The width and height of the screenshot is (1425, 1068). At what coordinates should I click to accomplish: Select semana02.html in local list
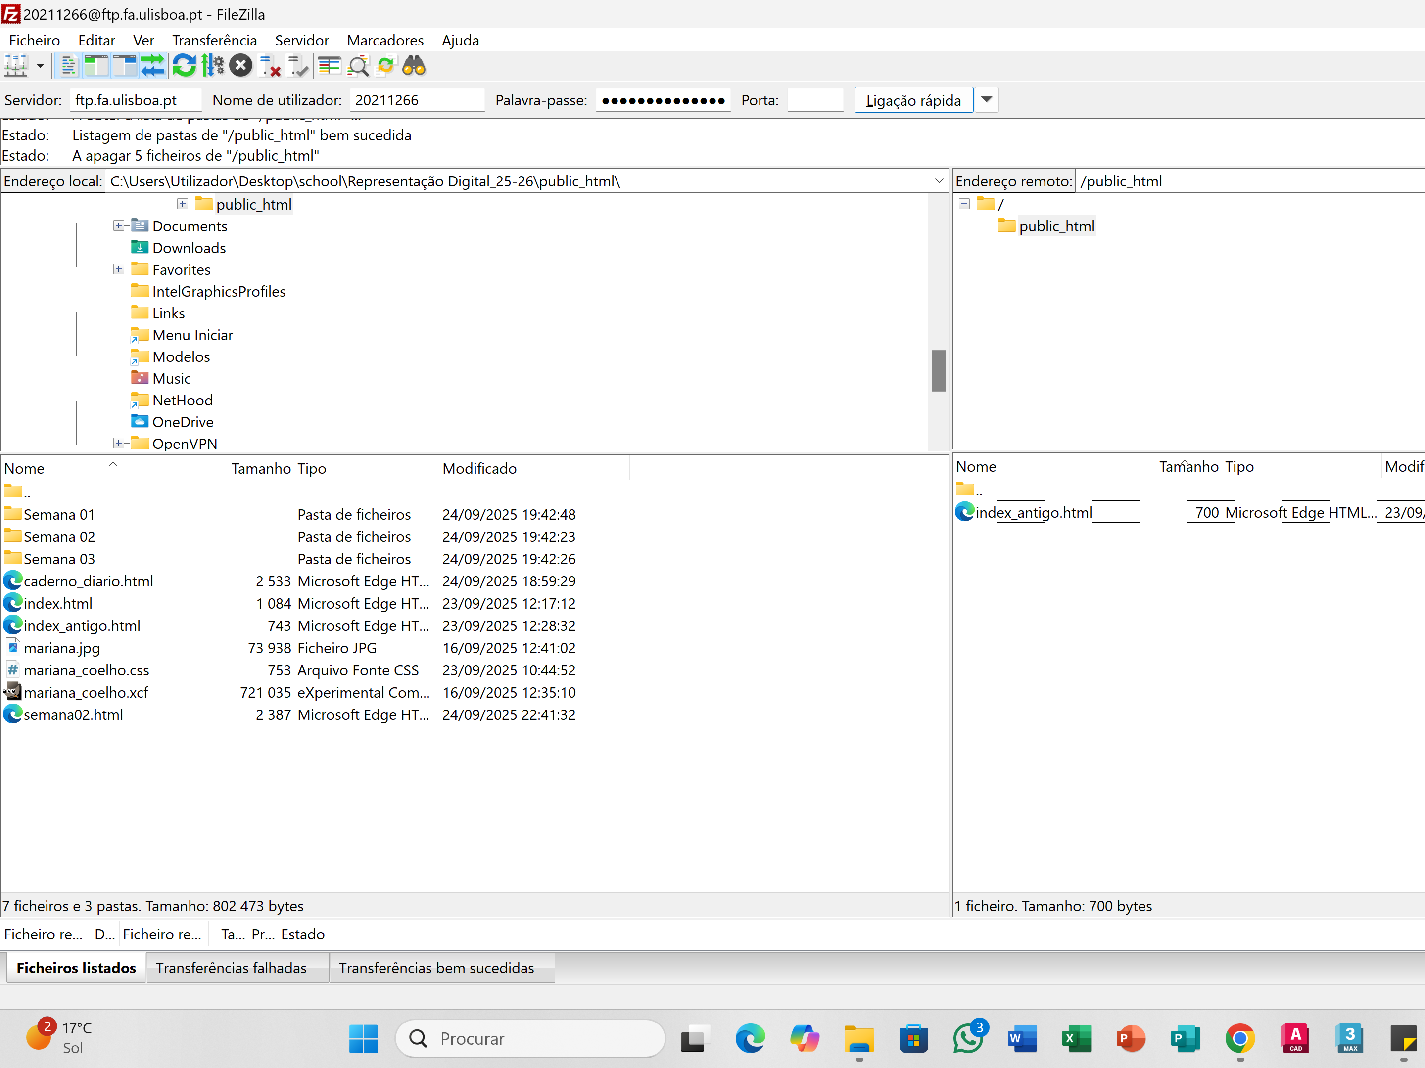click(x=73, y=714)
